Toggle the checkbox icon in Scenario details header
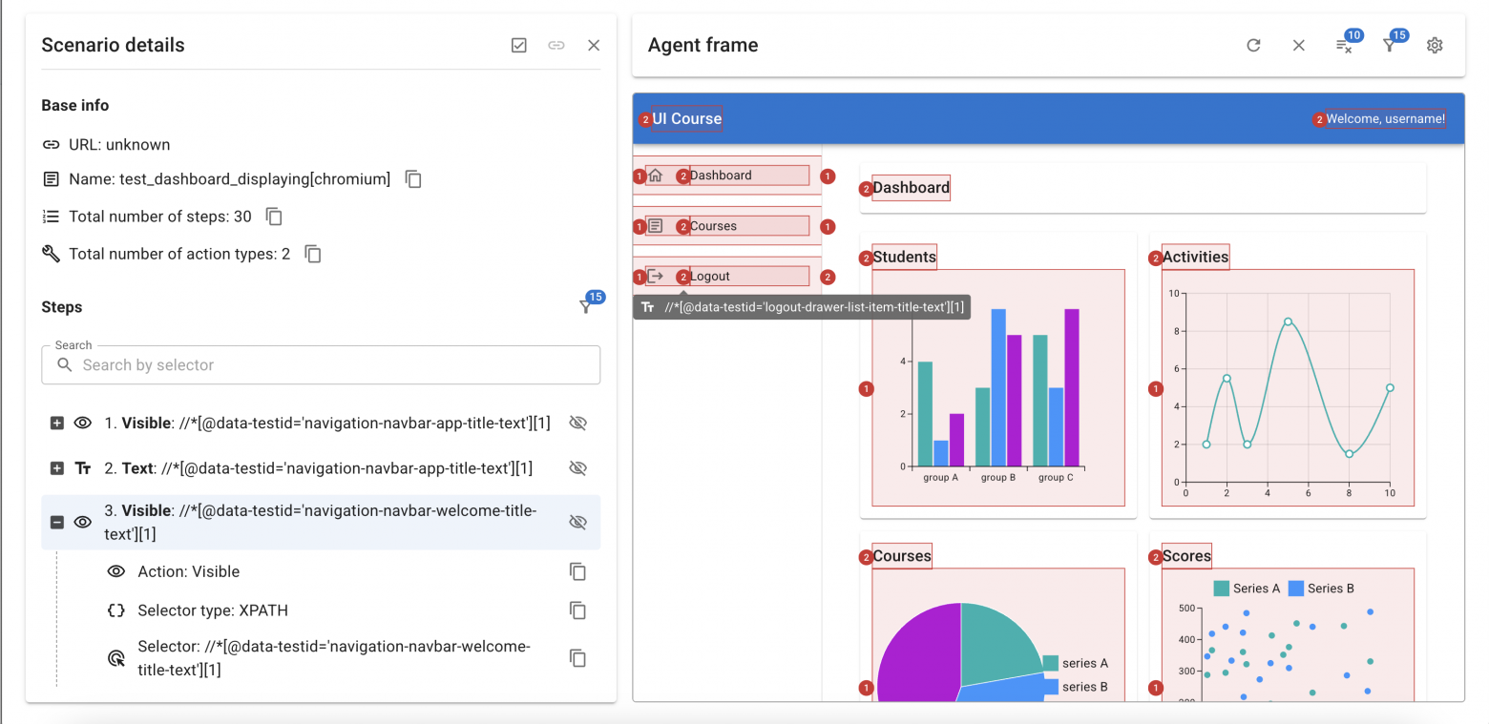Screen dimensions: 1489x724 519,45
